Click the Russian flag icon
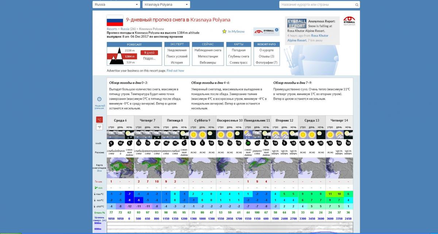Screen dimensions: 438x234 (x=115, y=21)
